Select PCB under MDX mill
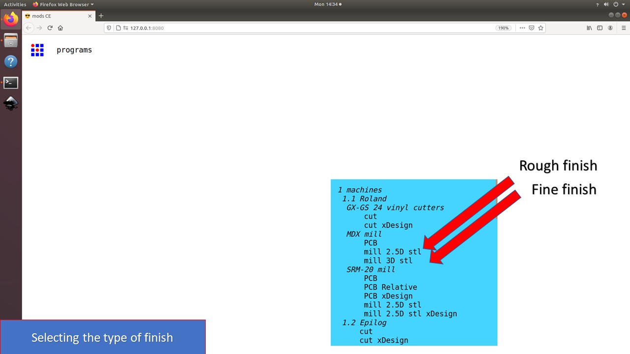 coord(371,243)
